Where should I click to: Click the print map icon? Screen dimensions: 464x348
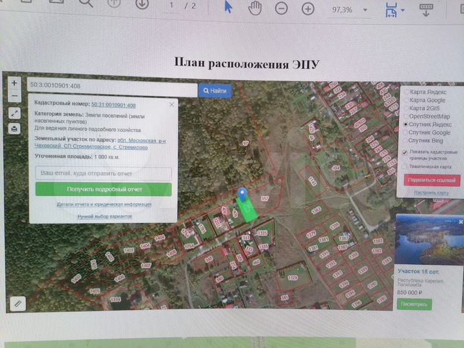[14, 129]
